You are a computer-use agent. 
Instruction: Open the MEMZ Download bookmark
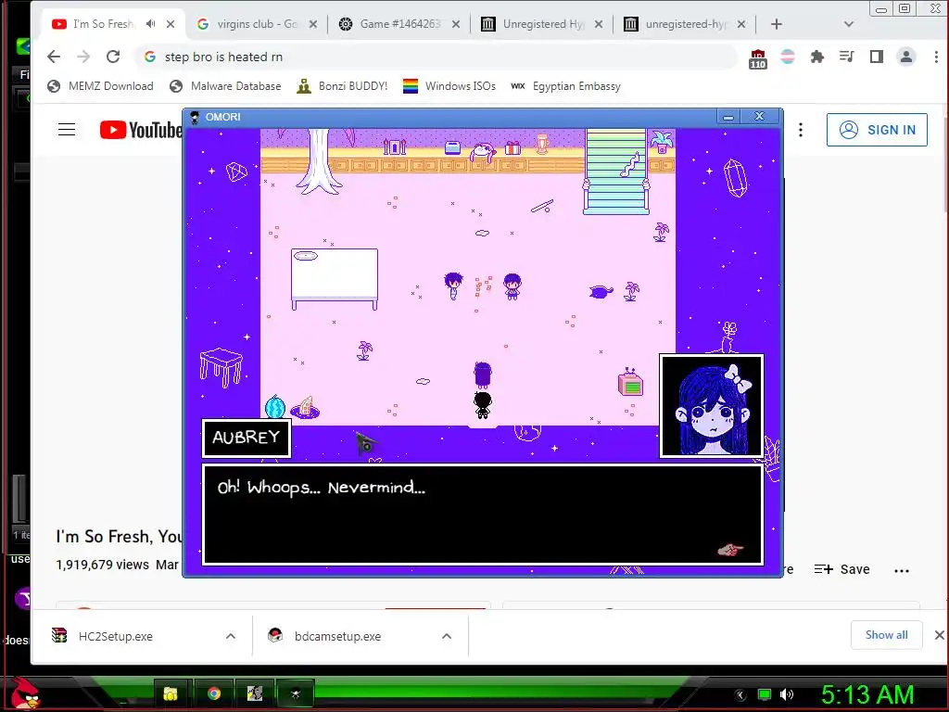tap(100, 86)
